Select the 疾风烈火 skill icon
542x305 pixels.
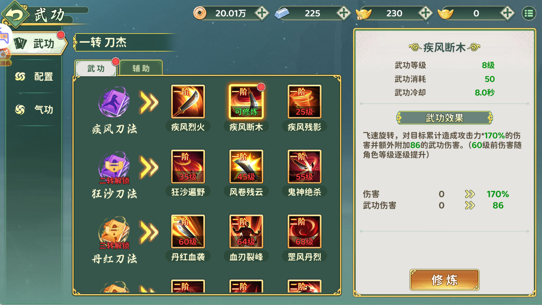(x=188, y=102)
